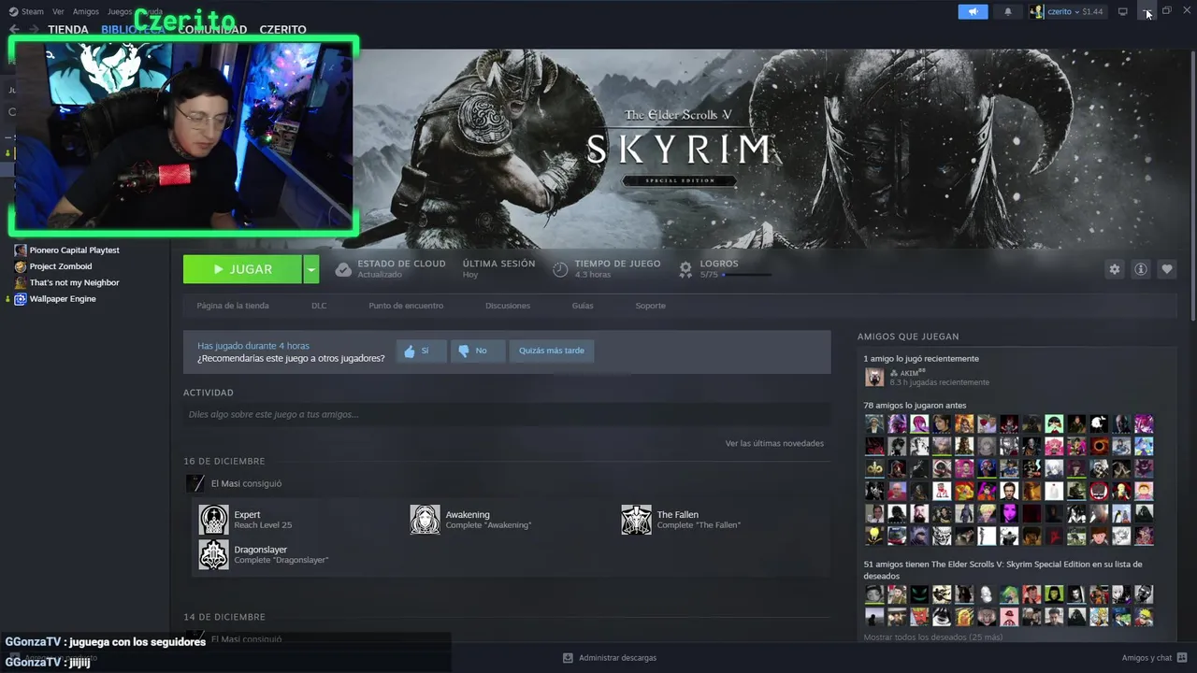Select Pionero Capital Playtest in library list
This screenshot has width=1197, height=673.
point(75,251)
